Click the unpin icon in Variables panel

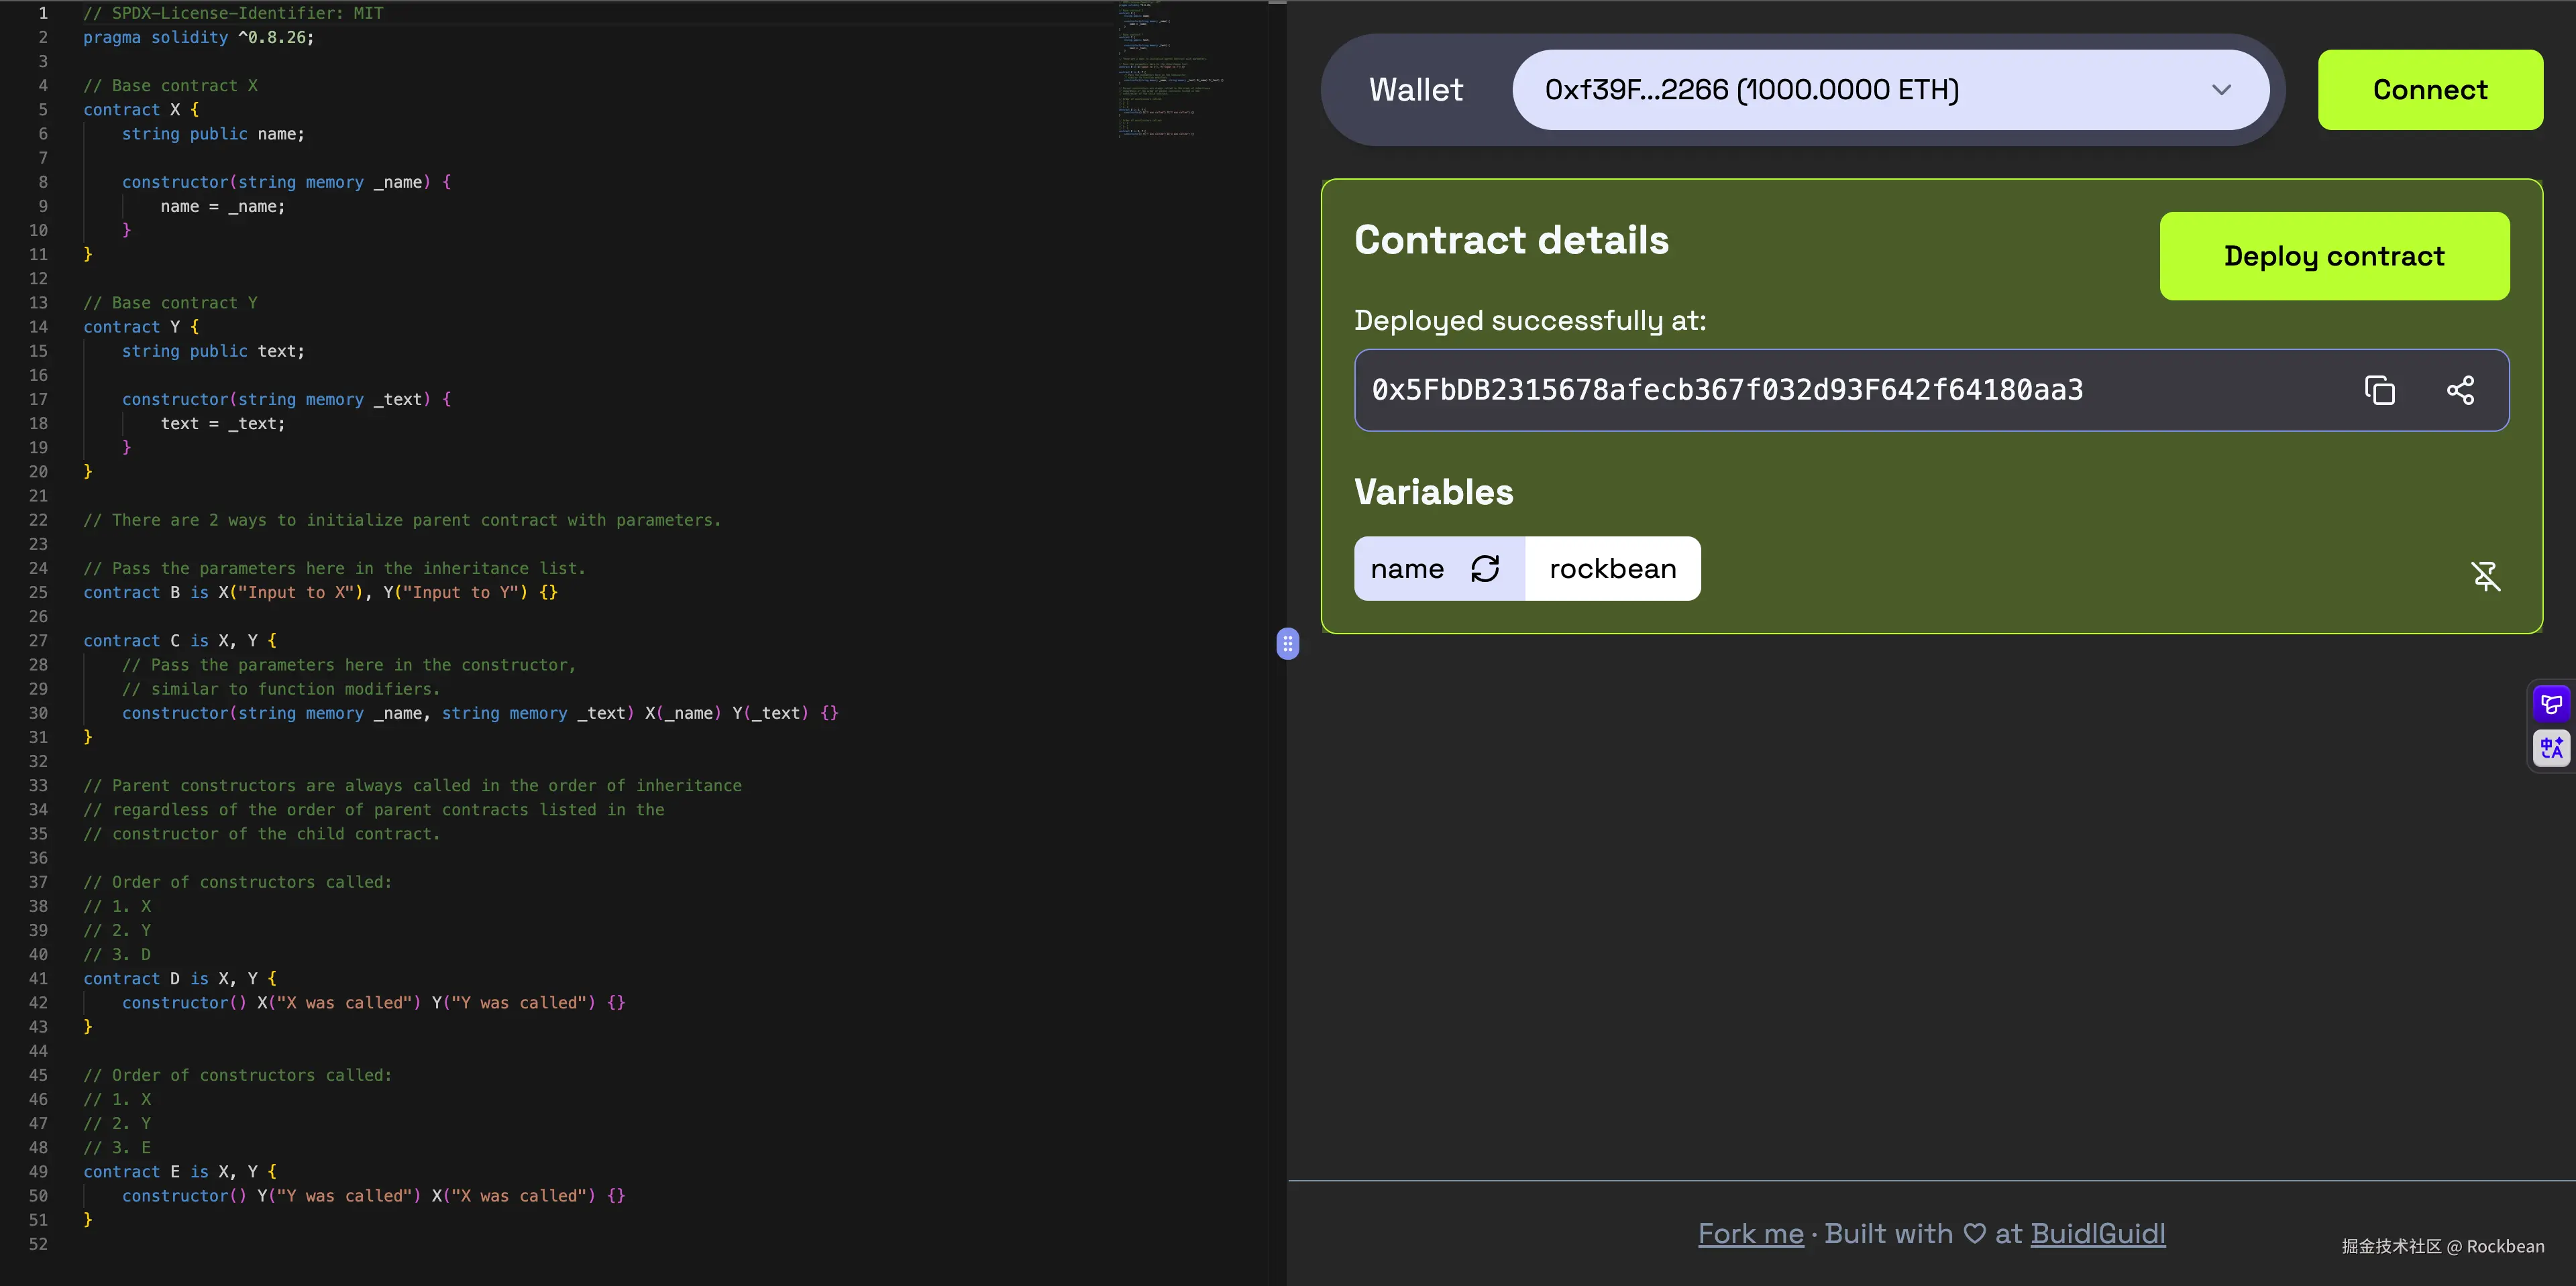pos(2487,577)
